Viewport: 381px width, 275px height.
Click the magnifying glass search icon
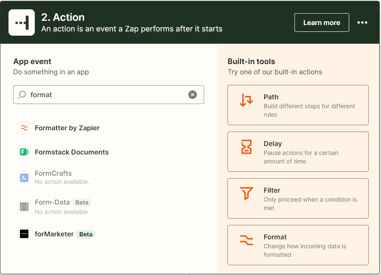[22, 95]
